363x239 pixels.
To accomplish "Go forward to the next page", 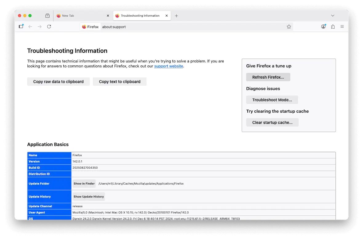I will pos(40,27).
